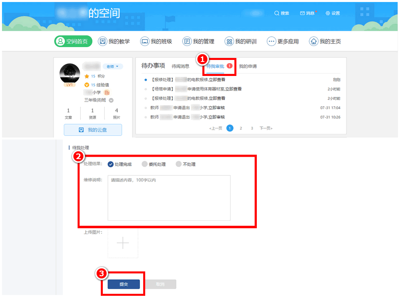Screen dimensions: 400x297
Task: Click the 我的班级 navigation icon
Action: pos(144,41)
